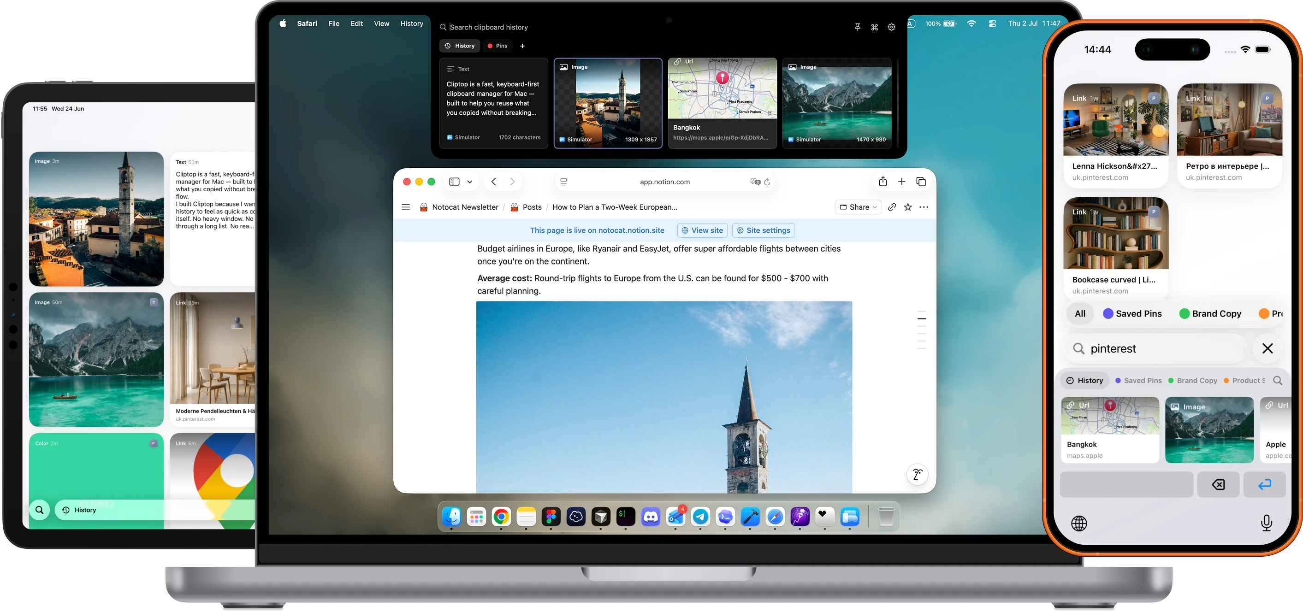Open the File menu in Mac menu bar
The height and width of the screenshot is (612, 1303).
(x=334, y=24)
